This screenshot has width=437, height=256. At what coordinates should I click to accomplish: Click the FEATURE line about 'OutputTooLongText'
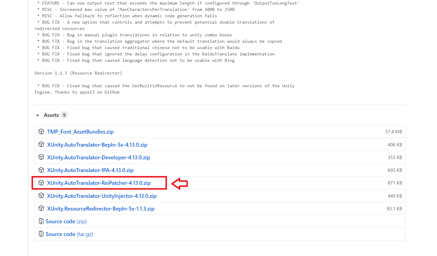168,3
